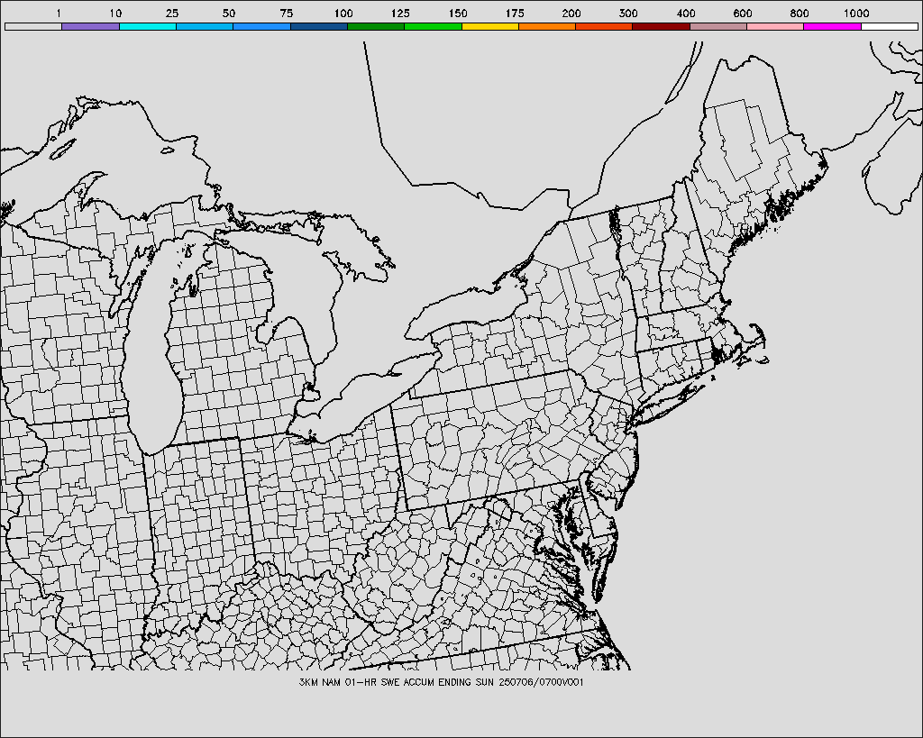Click the legend label 25
The width and height of the screenshot is (923, 738).
172,13
